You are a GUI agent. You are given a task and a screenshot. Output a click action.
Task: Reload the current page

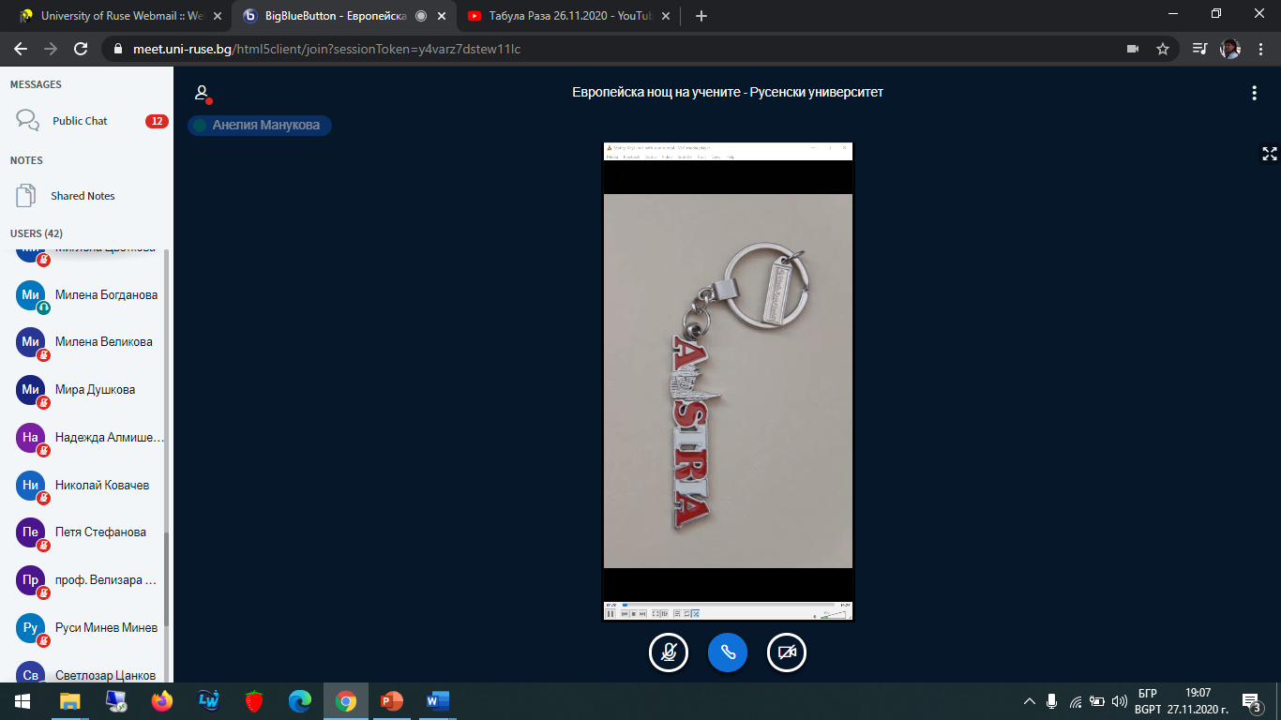tap(81, 49)
